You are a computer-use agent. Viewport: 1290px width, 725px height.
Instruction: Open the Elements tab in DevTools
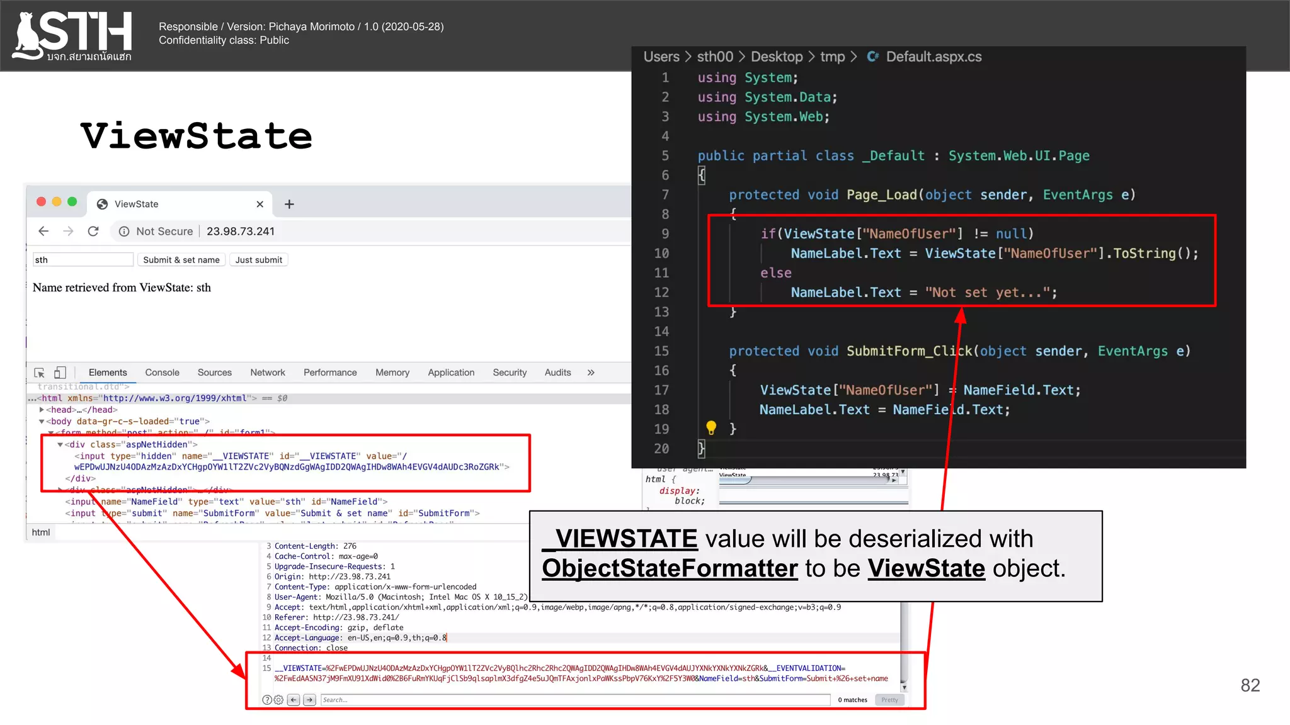click(108, 373)
